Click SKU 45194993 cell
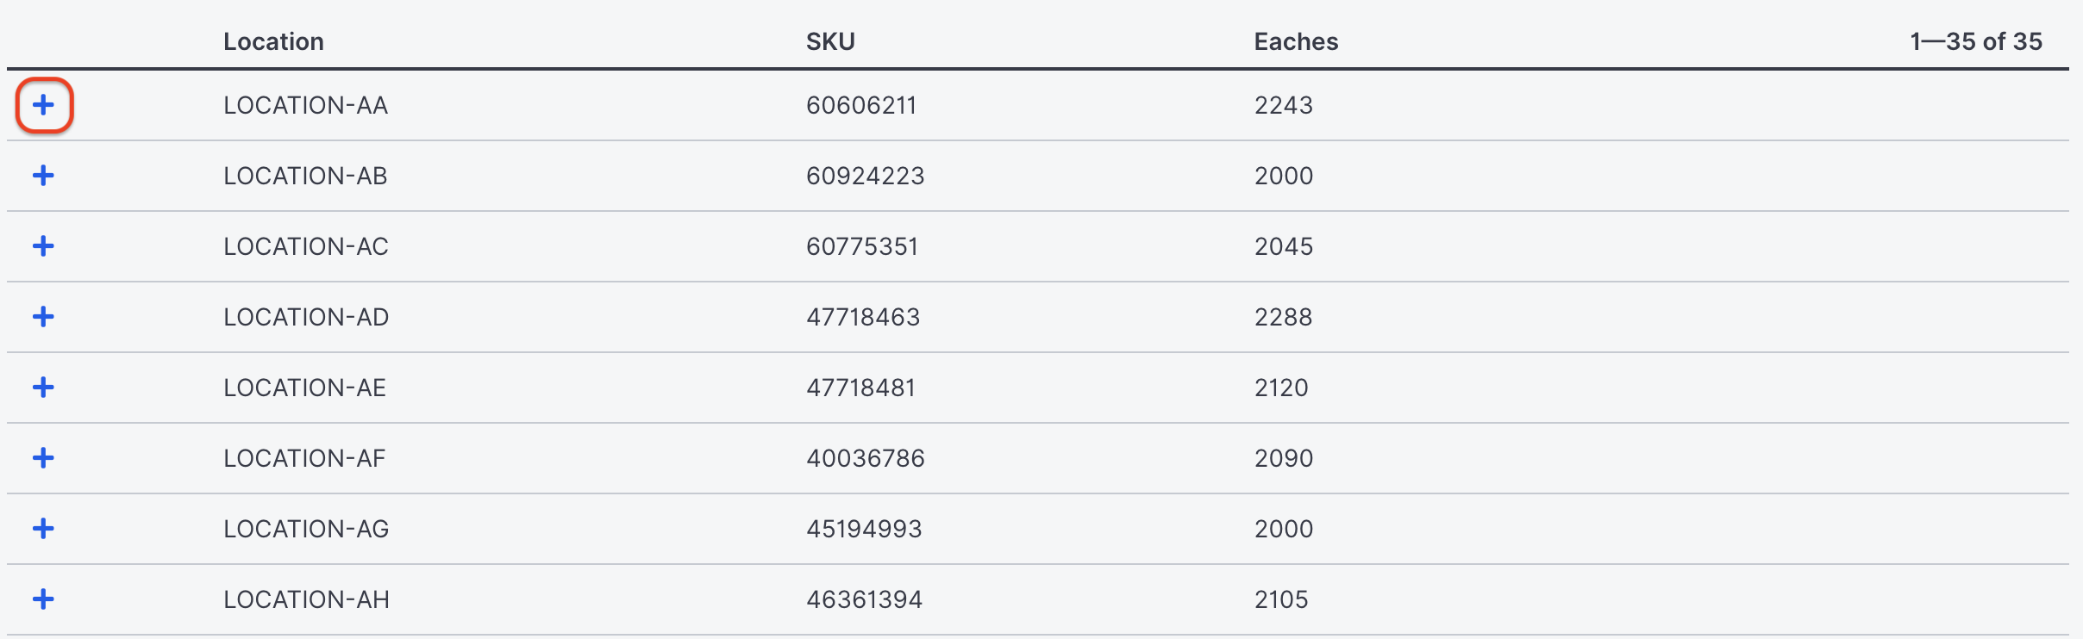 pyautogui.click(x=864, y=529)
